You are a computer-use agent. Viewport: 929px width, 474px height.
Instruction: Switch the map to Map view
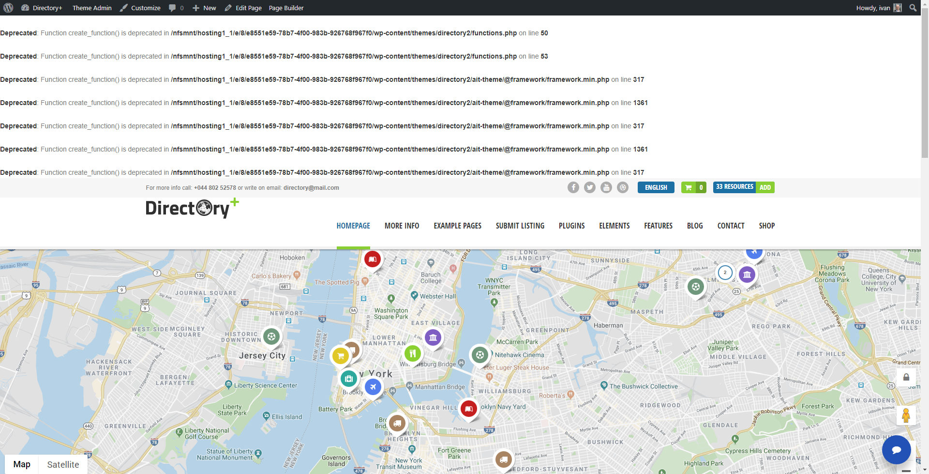22,464
